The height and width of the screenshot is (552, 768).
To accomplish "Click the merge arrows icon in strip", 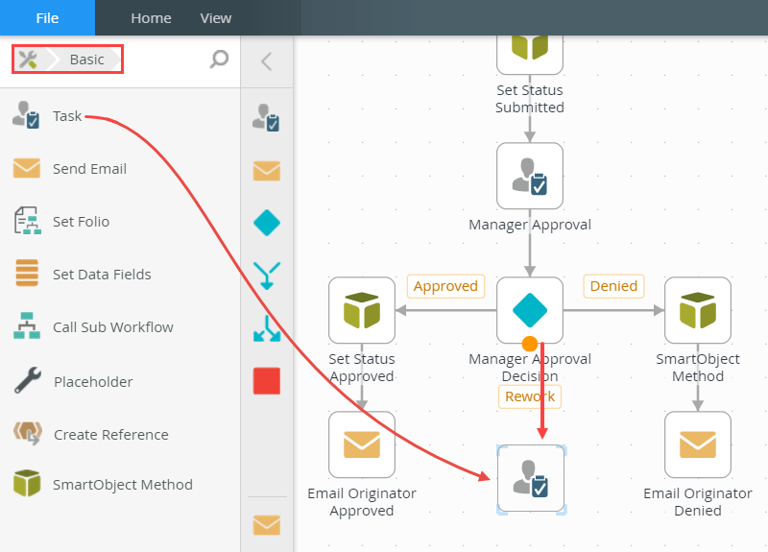I will (267, 276).
